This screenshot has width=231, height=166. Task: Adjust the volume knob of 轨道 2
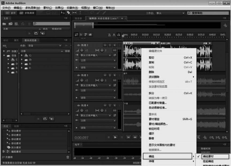point(81,50)
